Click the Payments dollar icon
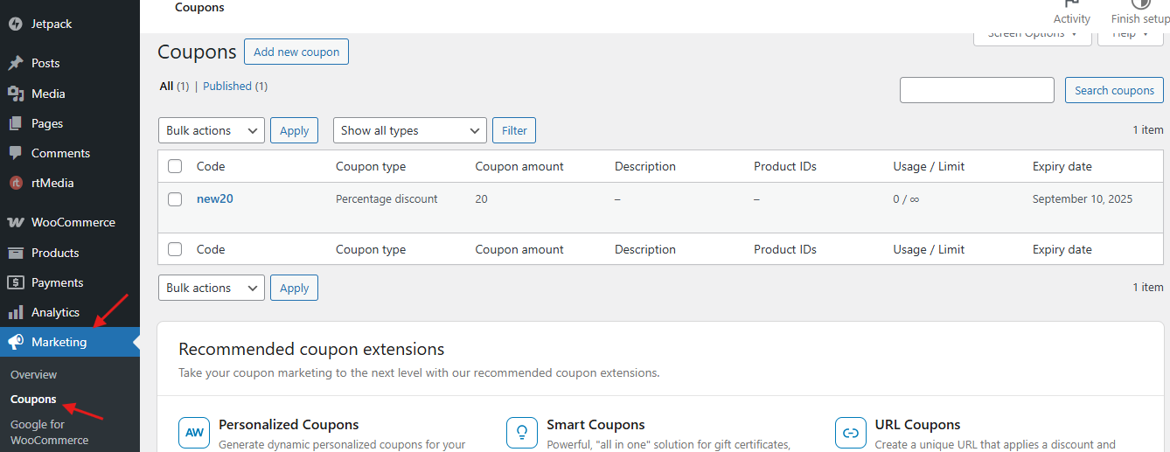Image resolution: width=1170 pixels, height=452 pixels. click(16, 282)
